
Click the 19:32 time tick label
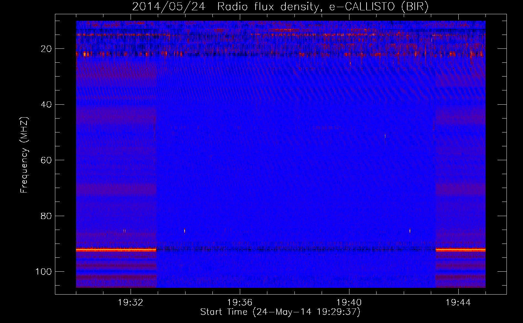131,303
